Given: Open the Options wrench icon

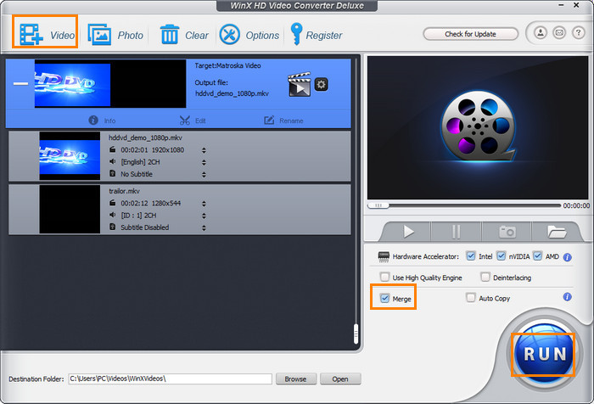Looking at the screenshot, I should [x=230, y=35].
